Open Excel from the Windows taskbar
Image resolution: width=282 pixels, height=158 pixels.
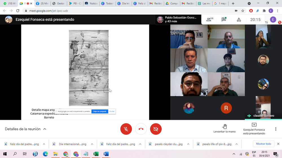96,154
